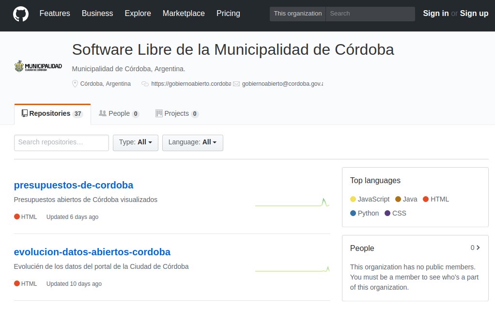Click the 'Top languages' heading
Image resolution: width=495 pixels, height=311 pixels.
pos(375,180)
